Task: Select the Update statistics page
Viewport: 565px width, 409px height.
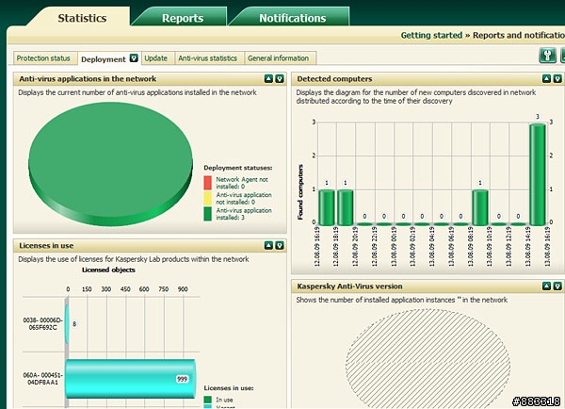Action: point(156,58)
